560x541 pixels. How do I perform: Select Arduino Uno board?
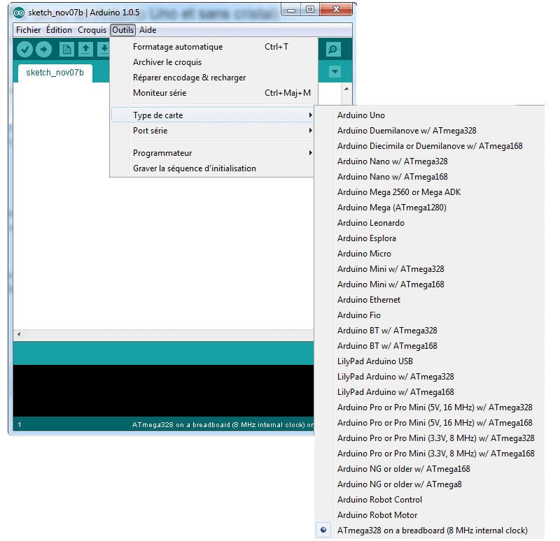pos(430,115)
